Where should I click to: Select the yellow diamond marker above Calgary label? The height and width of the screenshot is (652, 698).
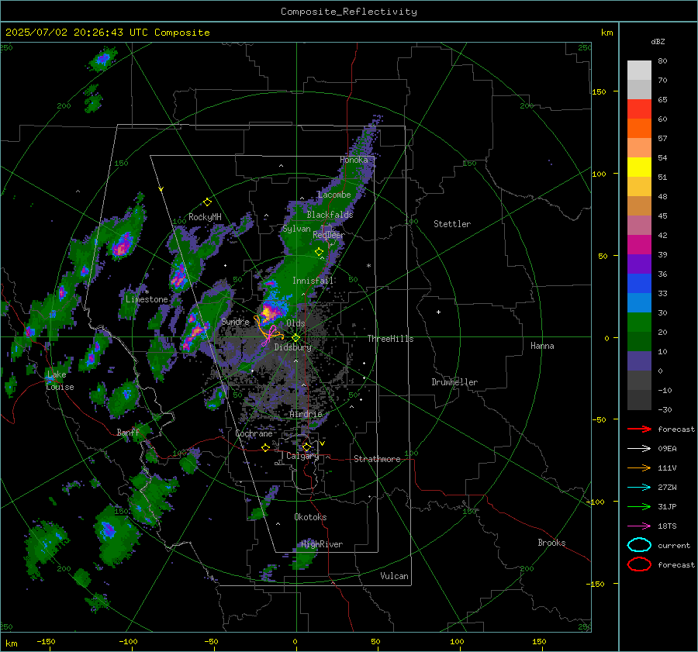306,447
